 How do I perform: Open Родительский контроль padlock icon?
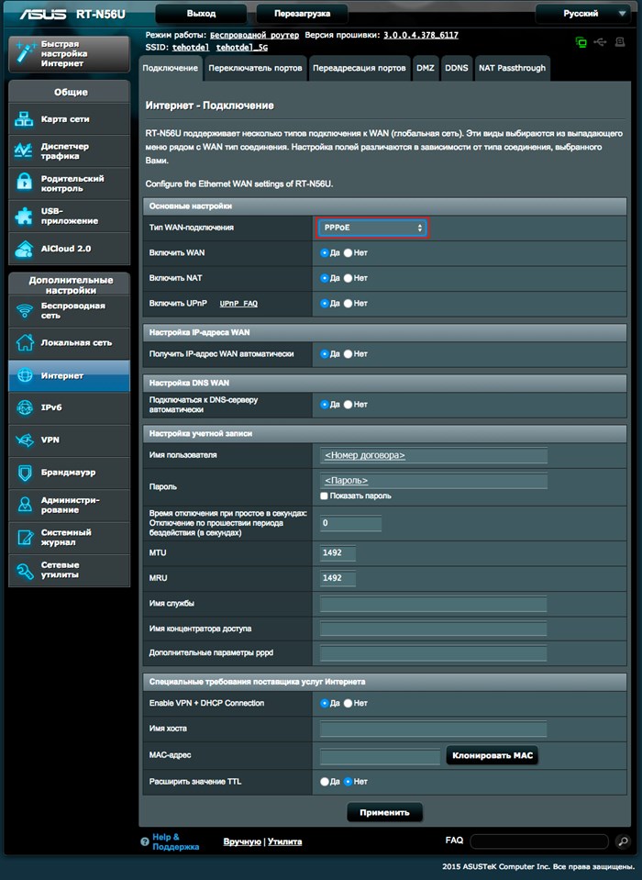click(x=24, y=183)
